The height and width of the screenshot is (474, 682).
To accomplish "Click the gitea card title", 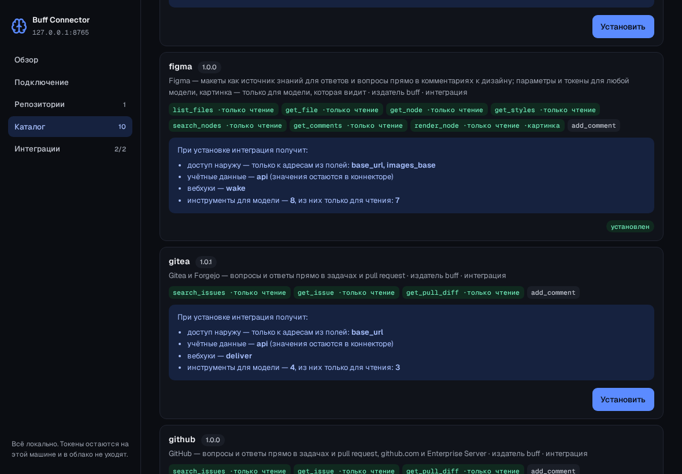I will click(x=179, y=261).
